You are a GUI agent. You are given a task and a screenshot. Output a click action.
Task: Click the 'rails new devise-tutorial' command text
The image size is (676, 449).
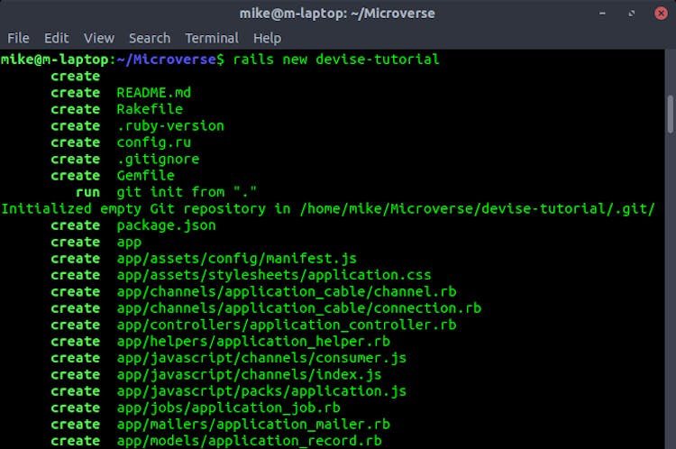[336, 60]
